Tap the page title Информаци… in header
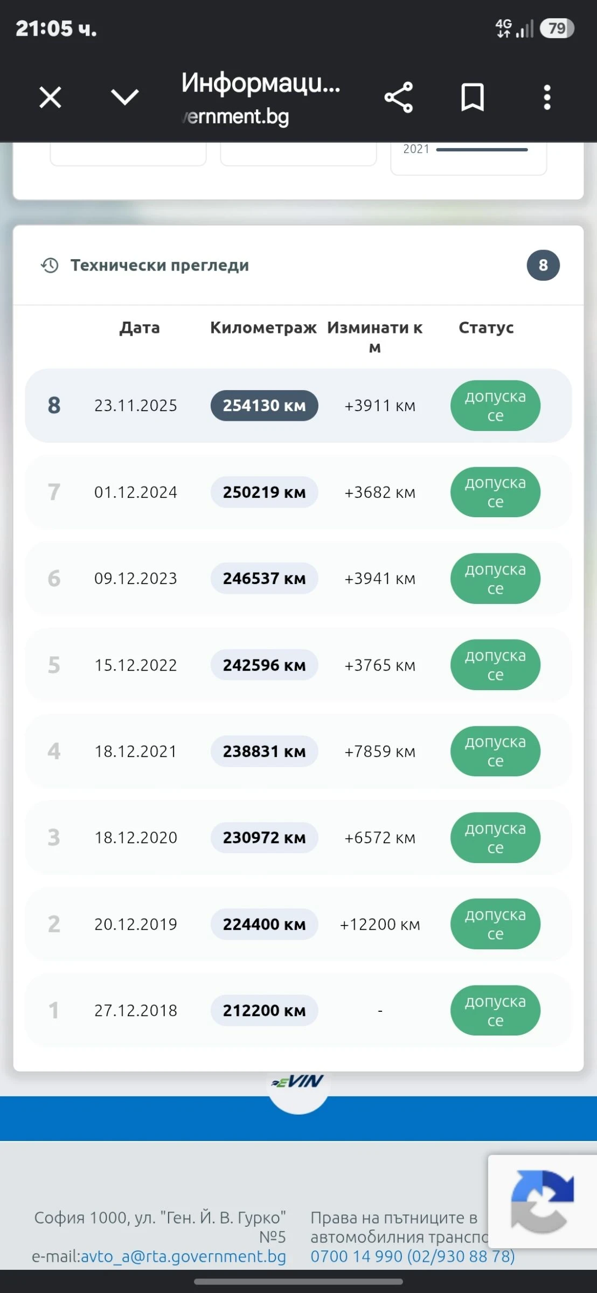Image resolution: width=597 pixels, height=1293 pixels. click(261, 82)
